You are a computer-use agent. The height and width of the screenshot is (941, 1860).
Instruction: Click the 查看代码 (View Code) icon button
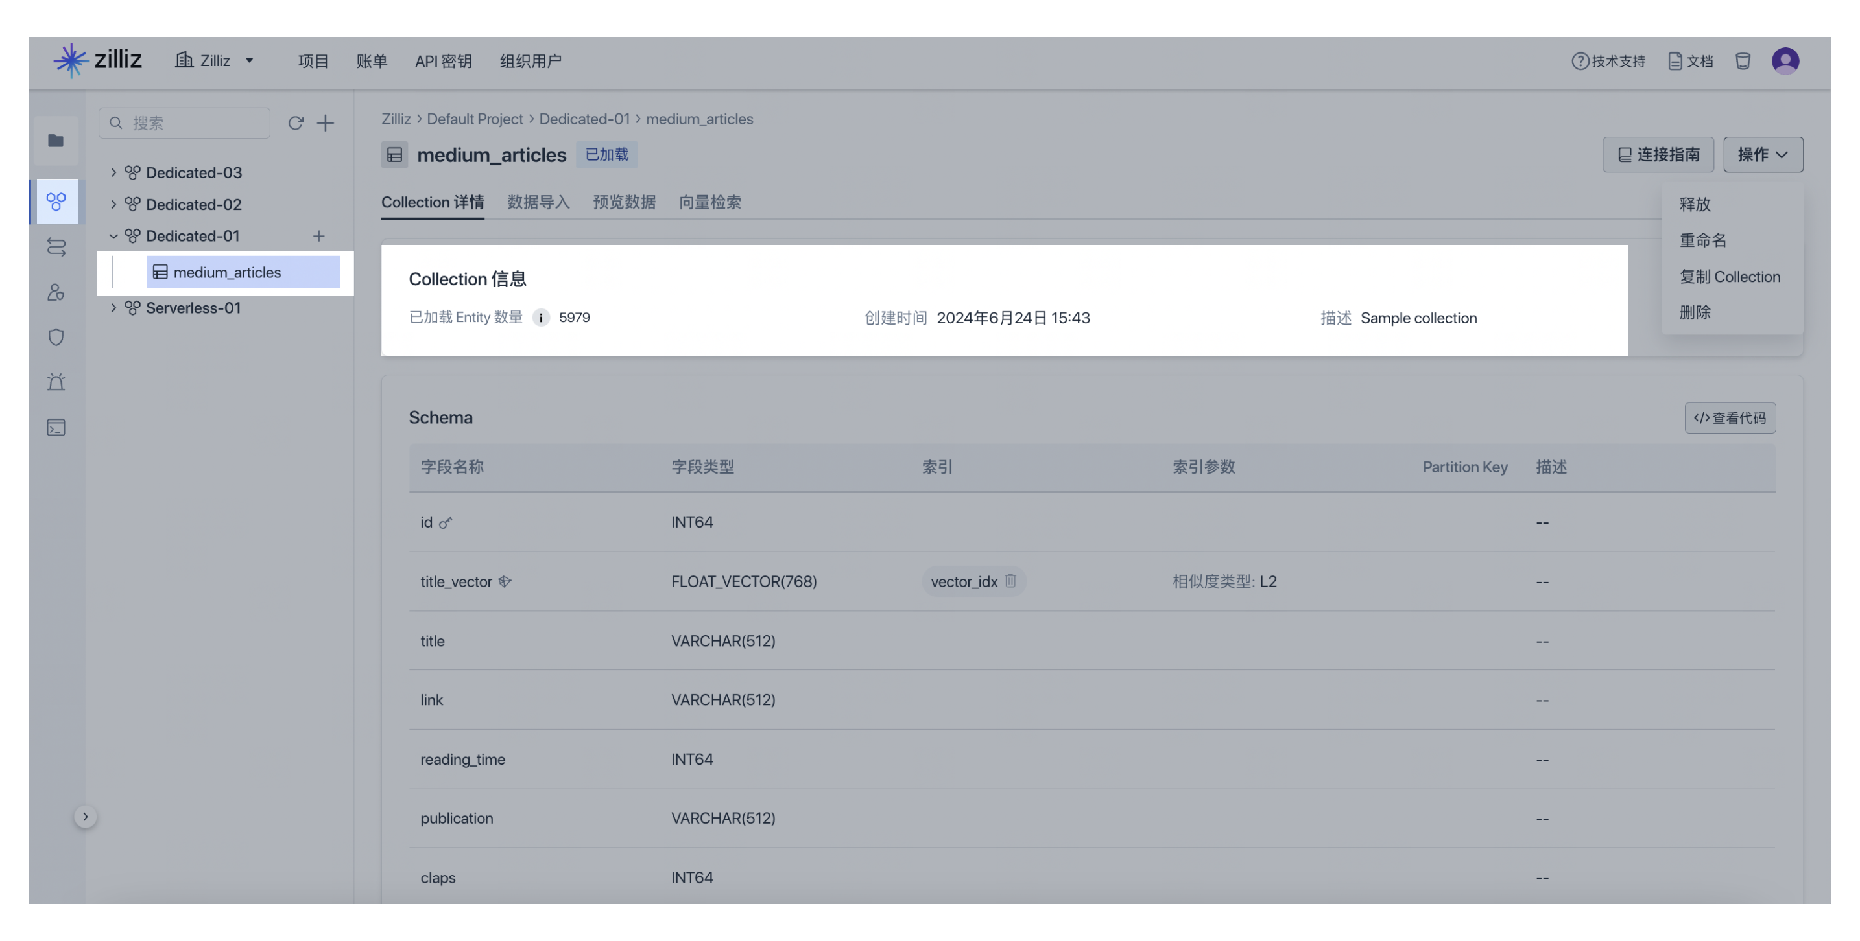[x=1730, y=418]
